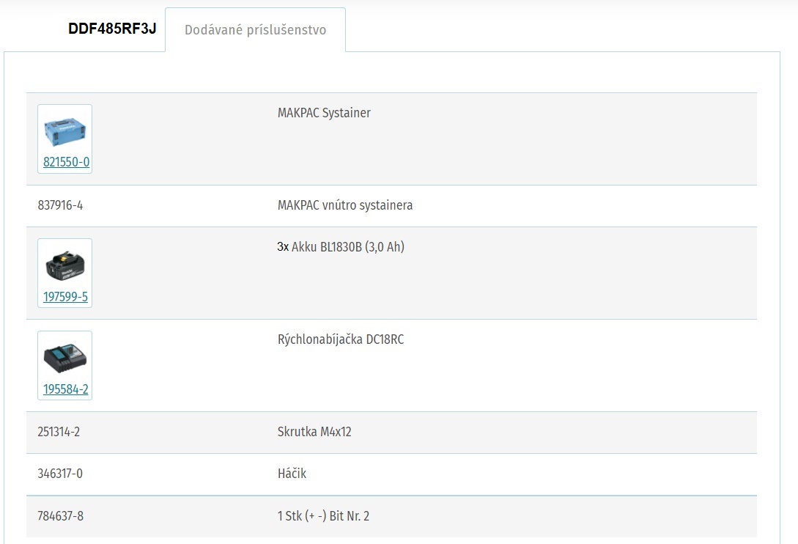Open the blue MAKPAC Systainer case image
Screen dimensions: 798x544
coord(64,131)
